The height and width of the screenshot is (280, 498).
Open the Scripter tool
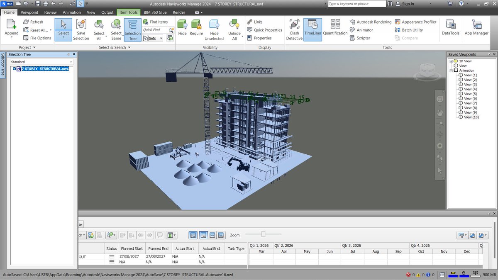click(x=360, y=38)
